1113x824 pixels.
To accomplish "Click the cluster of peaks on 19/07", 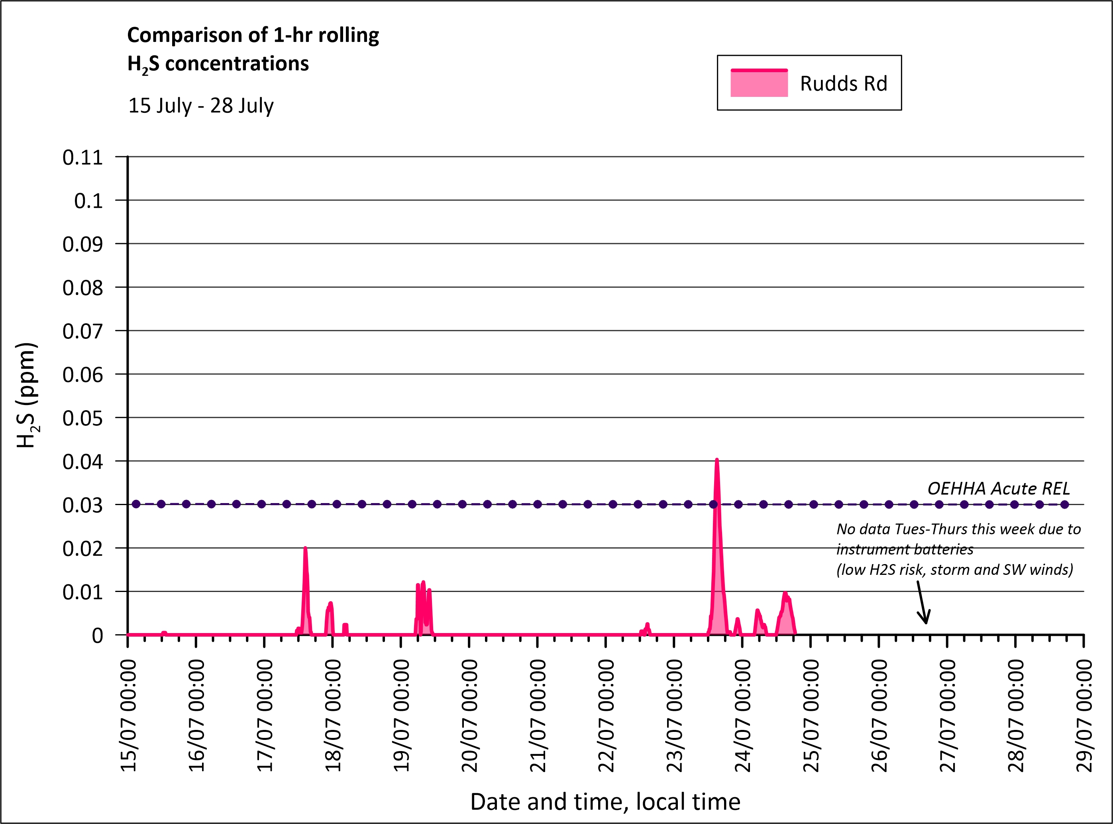I will [423, 606].
